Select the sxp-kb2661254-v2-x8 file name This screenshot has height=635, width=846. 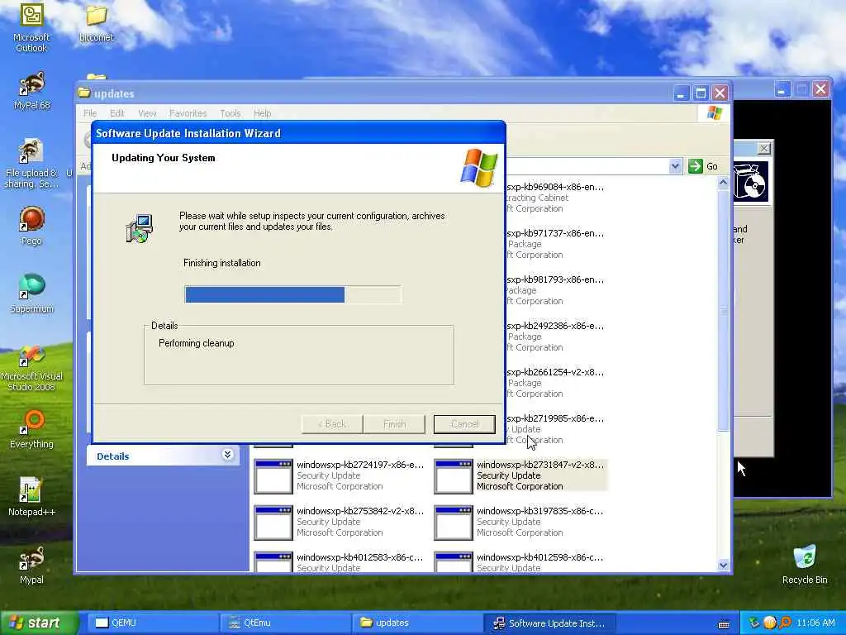555,373
